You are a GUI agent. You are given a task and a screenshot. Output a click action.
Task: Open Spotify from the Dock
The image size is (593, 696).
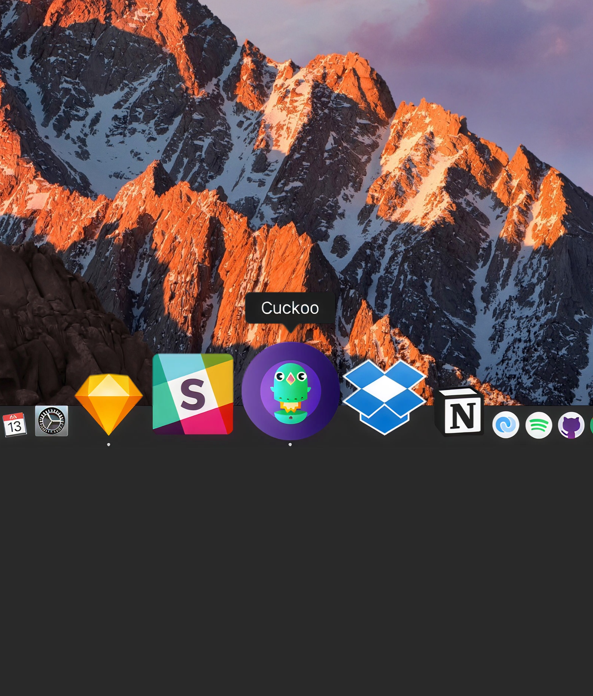[539, 425]
